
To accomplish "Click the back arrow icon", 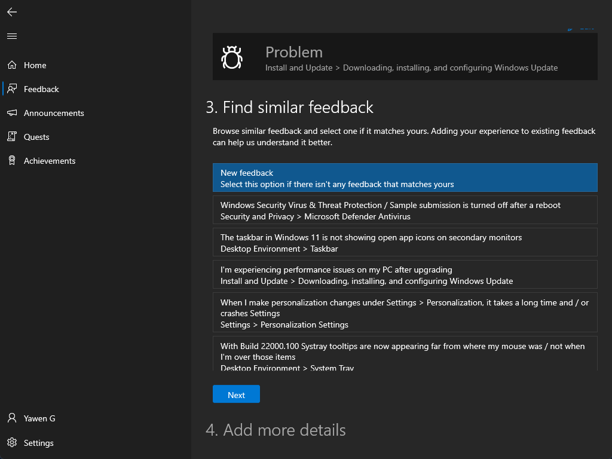I will [12, 12].
